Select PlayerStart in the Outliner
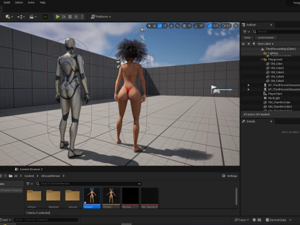Screen dimensions: 300x225 coord(275,94)
